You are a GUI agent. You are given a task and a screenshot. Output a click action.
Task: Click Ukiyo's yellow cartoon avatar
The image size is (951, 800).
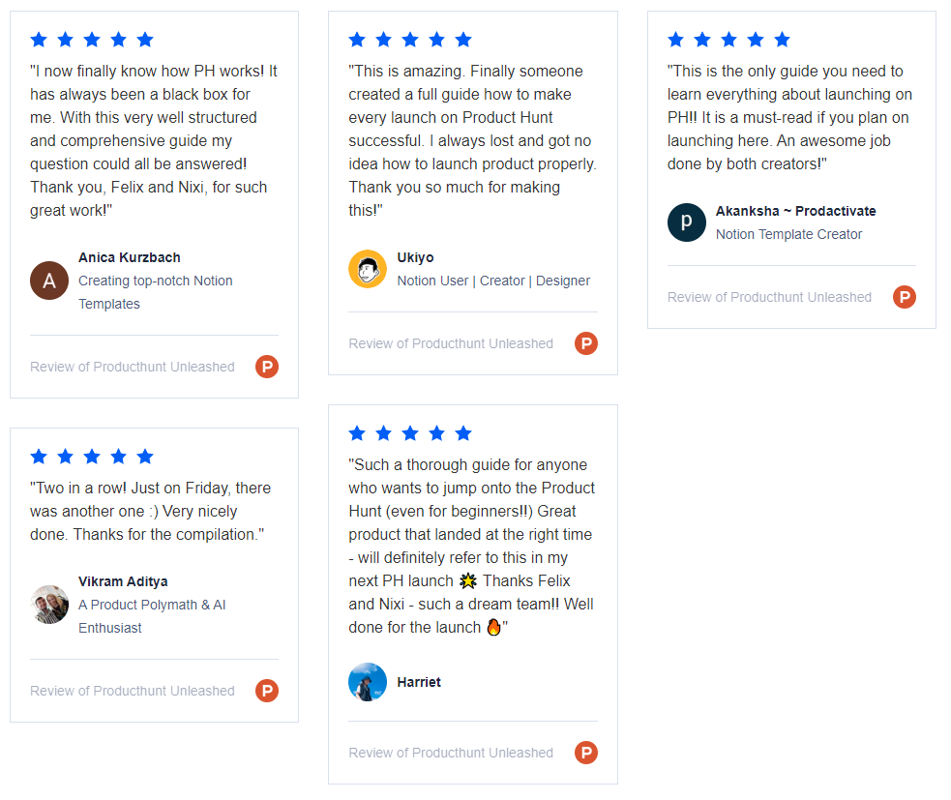pos(368,269)
